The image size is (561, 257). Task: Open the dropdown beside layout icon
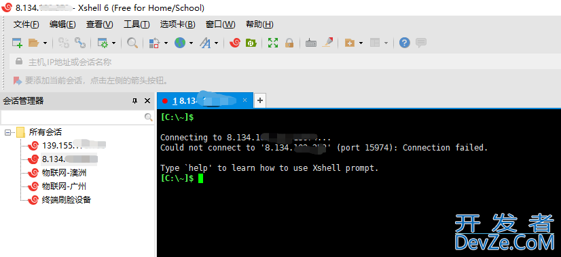tap(386, 43)
